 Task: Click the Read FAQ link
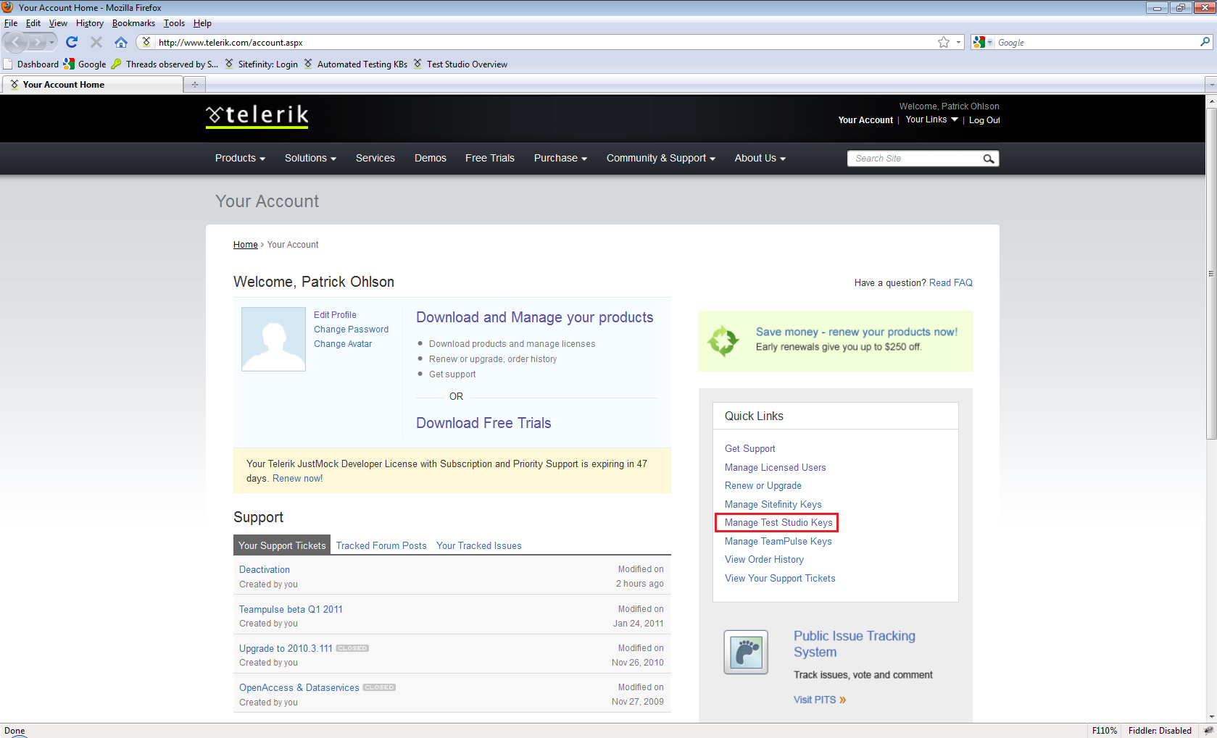(951, 282)
